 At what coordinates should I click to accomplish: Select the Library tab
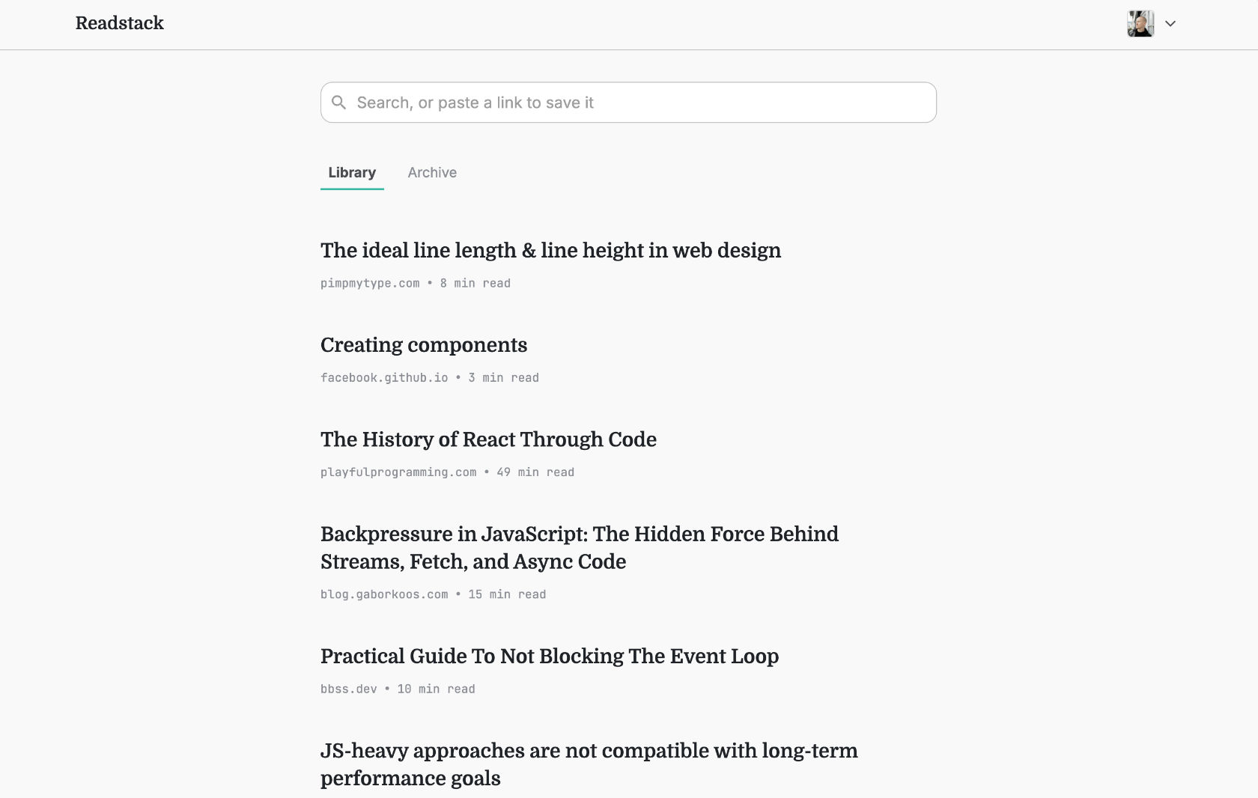(352, 172)
